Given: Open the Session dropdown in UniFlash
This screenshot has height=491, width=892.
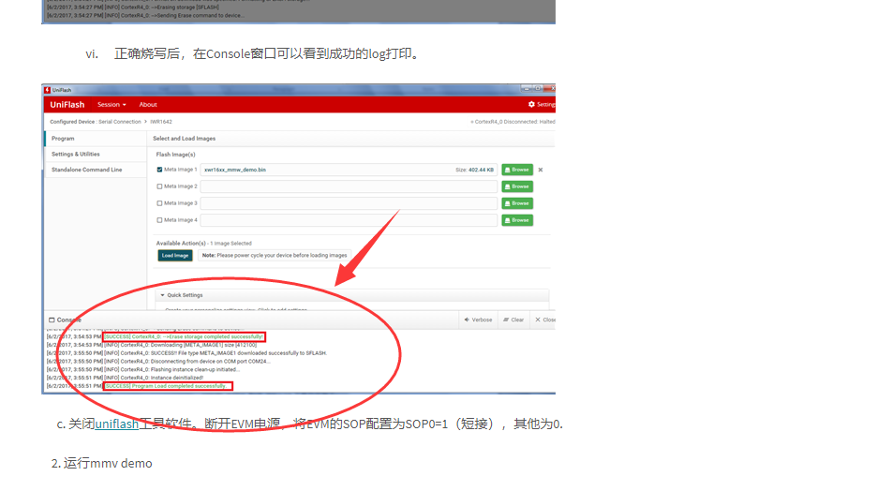Looking at the screenshot, I should 111,105.
